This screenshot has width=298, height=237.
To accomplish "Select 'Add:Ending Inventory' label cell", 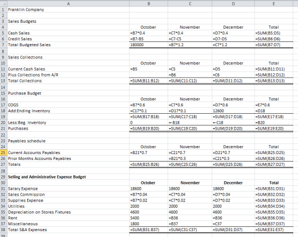I will pos(69,111).
